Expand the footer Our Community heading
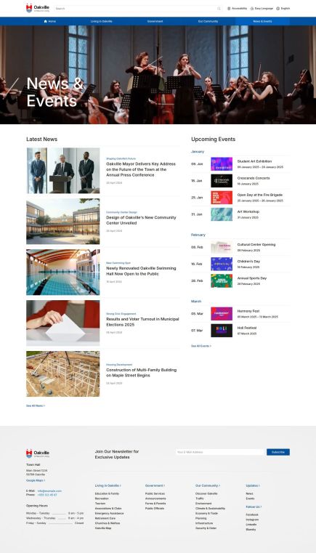The height and width of the screenshot is (553, 316). coord(207,485)
